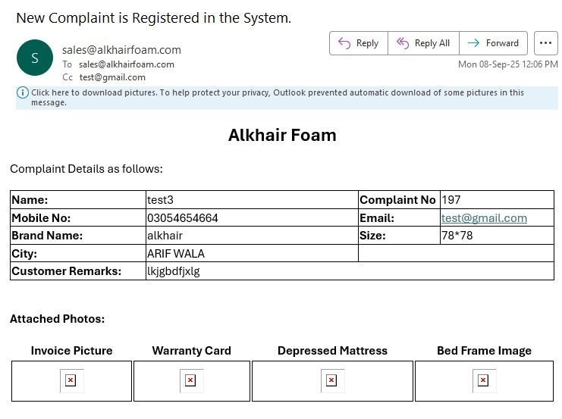
Task: Click the broken Warranty Card image
Action: pyautogui.click(x=190, y=380)
